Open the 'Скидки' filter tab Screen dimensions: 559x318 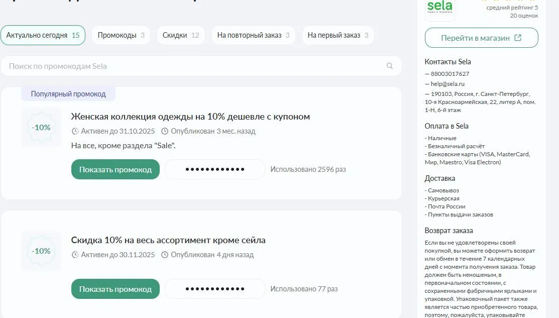[x=180, y=35]
